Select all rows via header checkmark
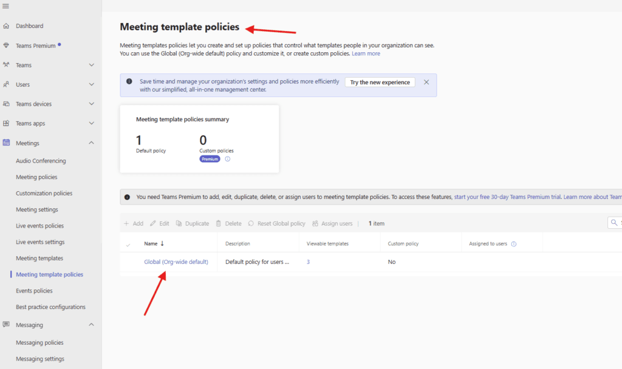 128,244
